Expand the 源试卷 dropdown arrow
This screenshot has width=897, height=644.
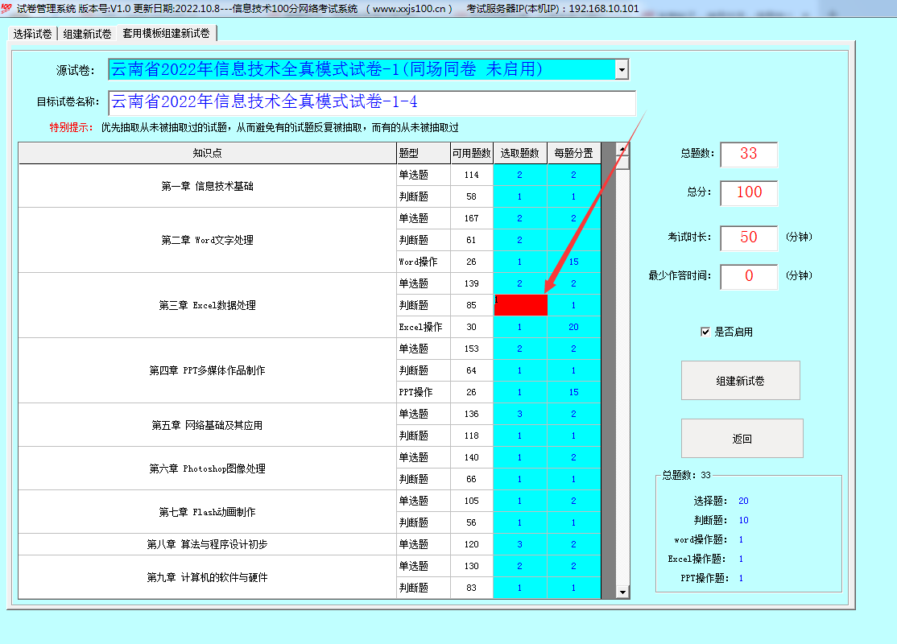tap(622, 70)
